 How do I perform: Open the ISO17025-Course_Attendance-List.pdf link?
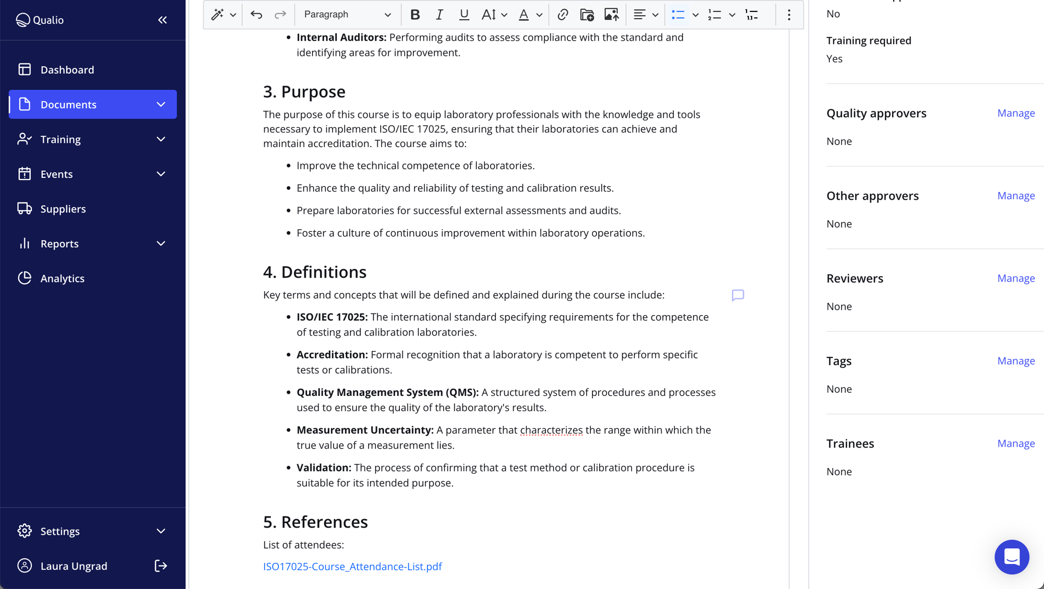pyautogui.click(x=352, y=566)
